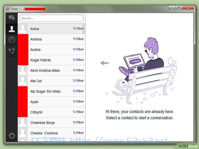Open the Conversations chat bubbles tab
Image resolution: width=199 pixels, height=149 pixels.
12,18
